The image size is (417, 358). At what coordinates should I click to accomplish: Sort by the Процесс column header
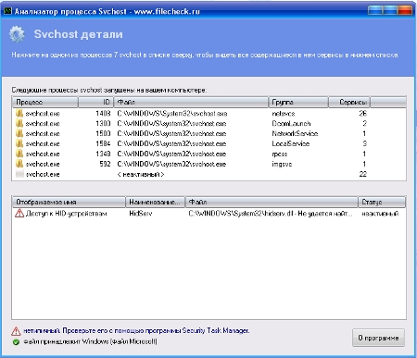click(x=45, y=102)
